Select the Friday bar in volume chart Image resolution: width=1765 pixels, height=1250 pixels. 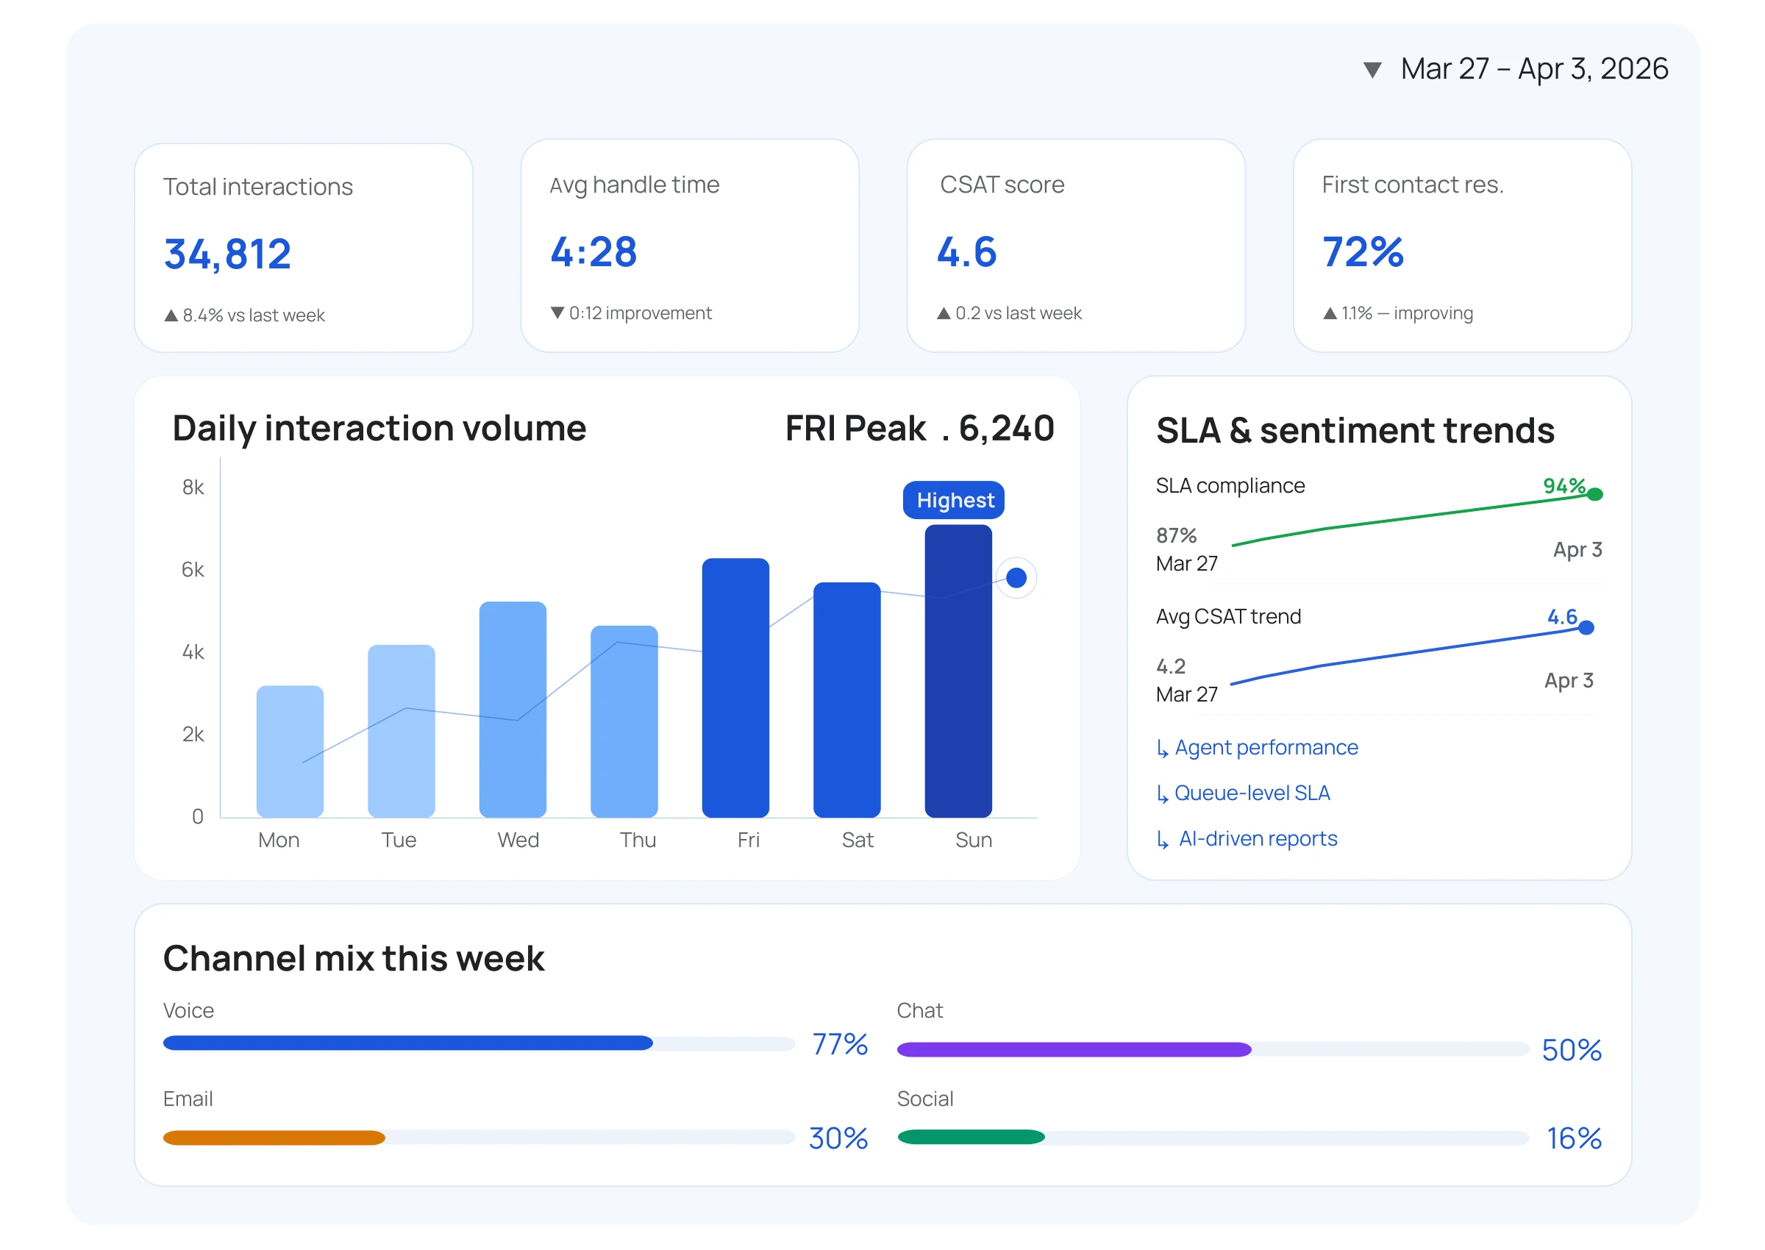click(x=735, y=687)
